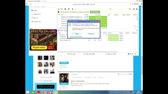Switch to the Files tab in details pane
Screen dimensions: 168x94
point(61,30)
